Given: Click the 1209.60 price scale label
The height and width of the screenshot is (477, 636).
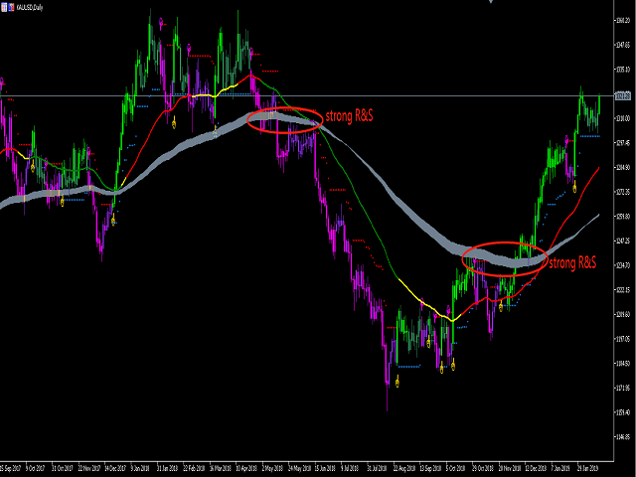Looking at the screenshot, I should [623, 314].
